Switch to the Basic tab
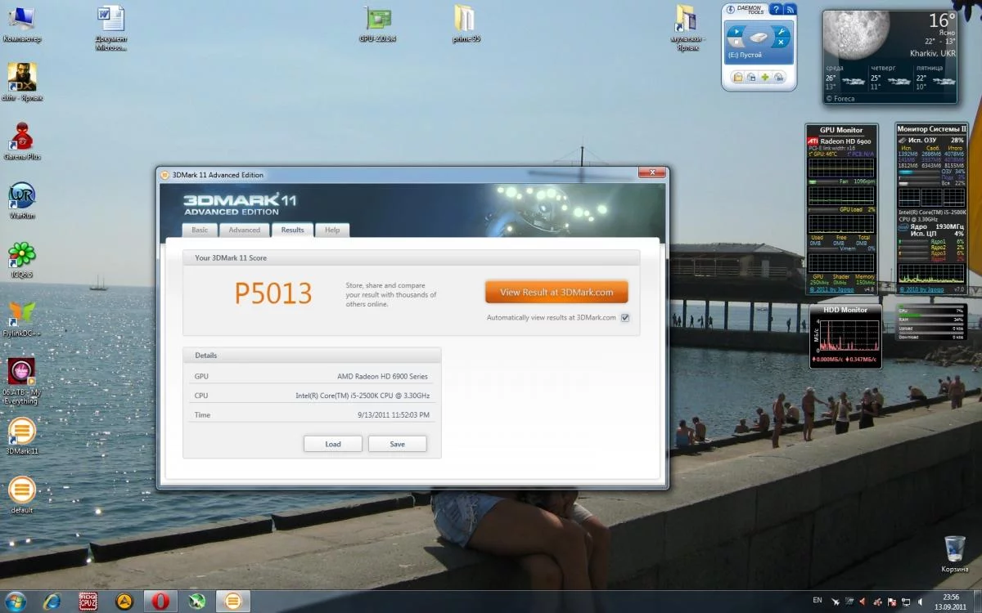The image size is (982, 613). coord(200,230)
